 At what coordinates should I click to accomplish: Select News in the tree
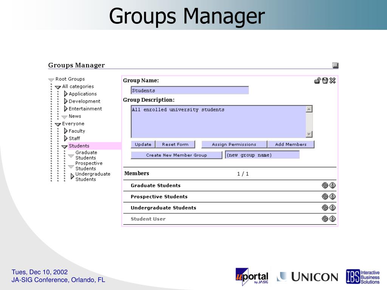click(x=75, y=116)
